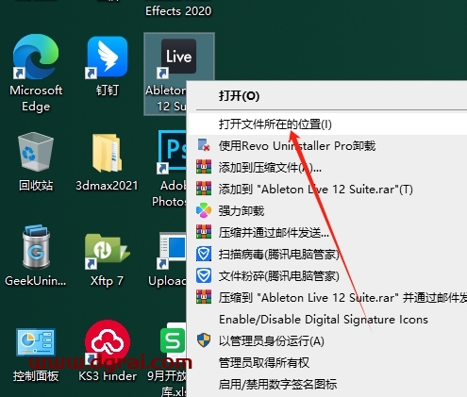This screenshot has height=397, width=467.
Task: Choose 管理员取得所有权 menu entry
Action: (x=327, y=363)
